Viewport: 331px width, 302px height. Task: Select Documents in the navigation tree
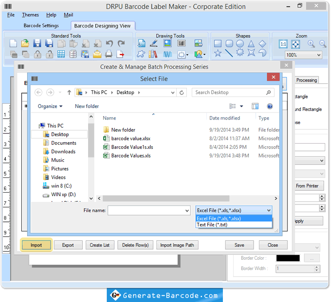pyautogui.click(x=64, y=143)
